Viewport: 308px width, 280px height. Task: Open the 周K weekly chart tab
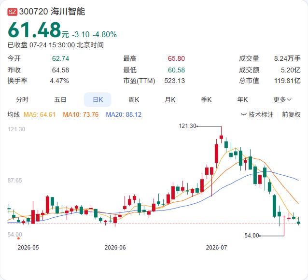134,99
